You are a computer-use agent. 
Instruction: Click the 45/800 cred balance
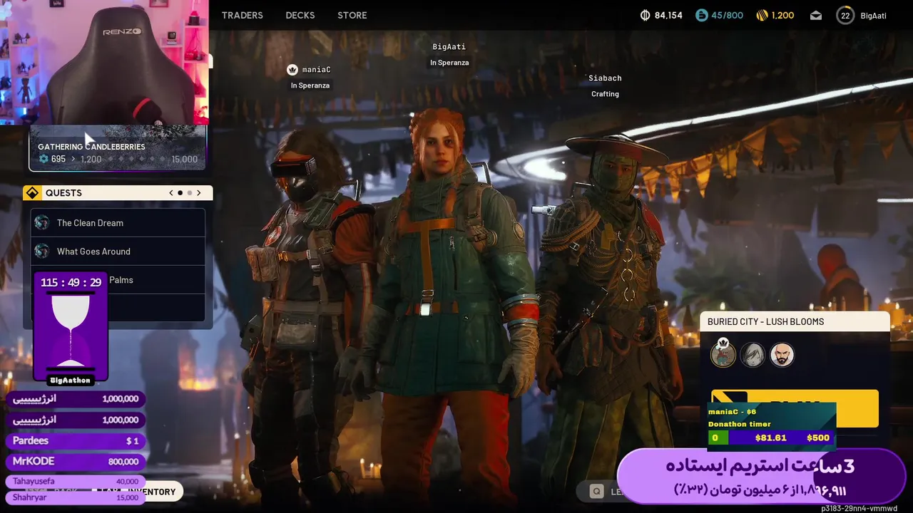[727, 15]
